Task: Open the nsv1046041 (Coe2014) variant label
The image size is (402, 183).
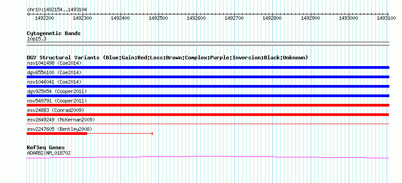Action: tap(54, 82)
